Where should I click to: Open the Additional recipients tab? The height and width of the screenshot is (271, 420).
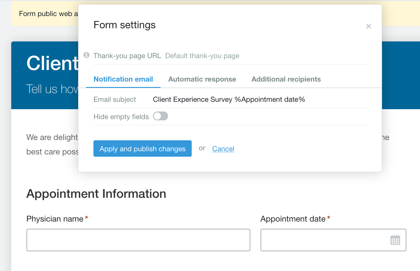[286, 79]
